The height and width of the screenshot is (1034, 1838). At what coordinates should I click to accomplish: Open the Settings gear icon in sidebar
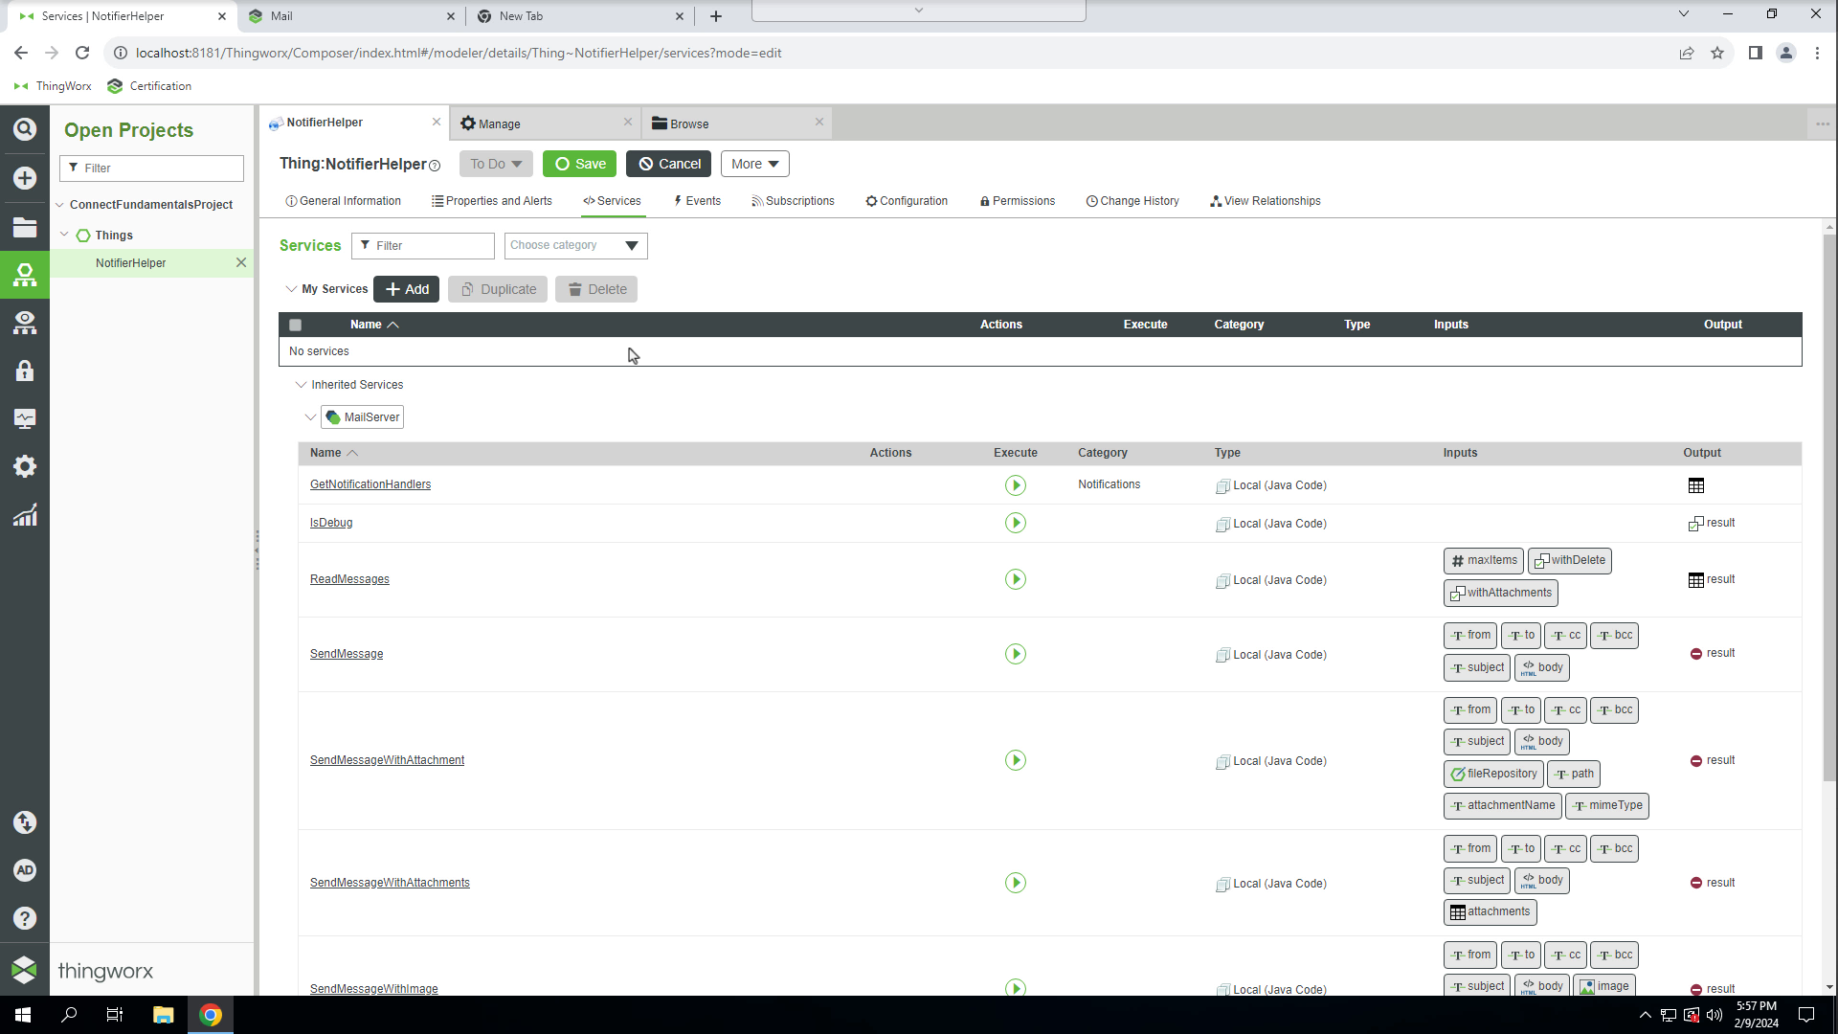coord(25,466)
